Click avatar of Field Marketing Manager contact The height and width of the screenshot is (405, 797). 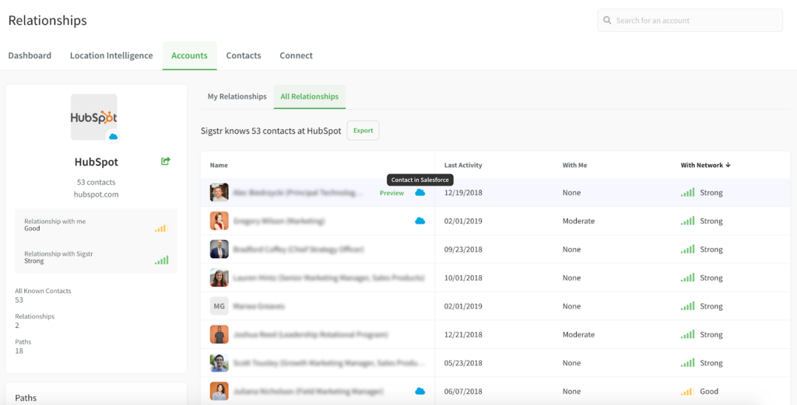[x=219, y=391]
